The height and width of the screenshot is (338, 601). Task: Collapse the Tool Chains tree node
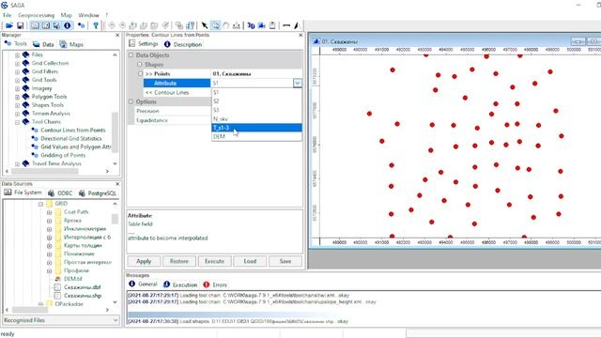[x=17, y=123]
